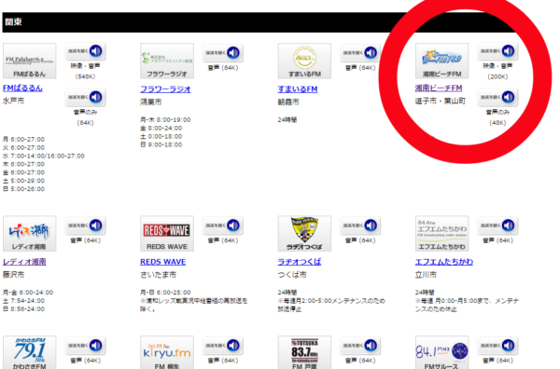Select the 逗子市・葉山町 location text
This screenshot has width=560, height=369.
[440, 101]
